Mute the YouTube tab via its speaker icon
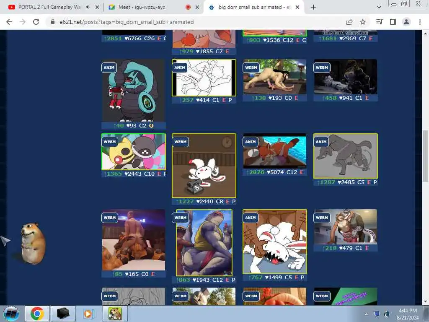 tap(88, 7)
